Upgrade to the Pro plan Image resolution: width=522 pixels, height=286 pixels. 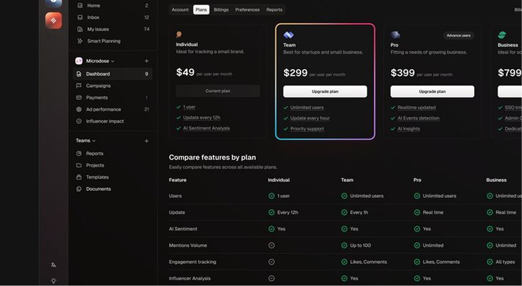(x=432, y=91)
